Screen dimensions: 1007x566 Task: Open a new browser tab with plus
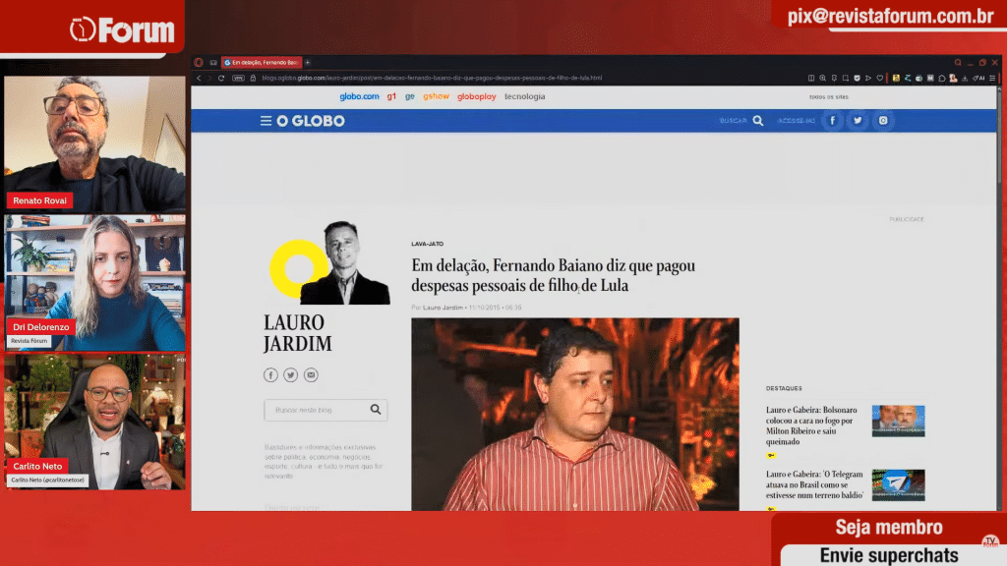308,62
